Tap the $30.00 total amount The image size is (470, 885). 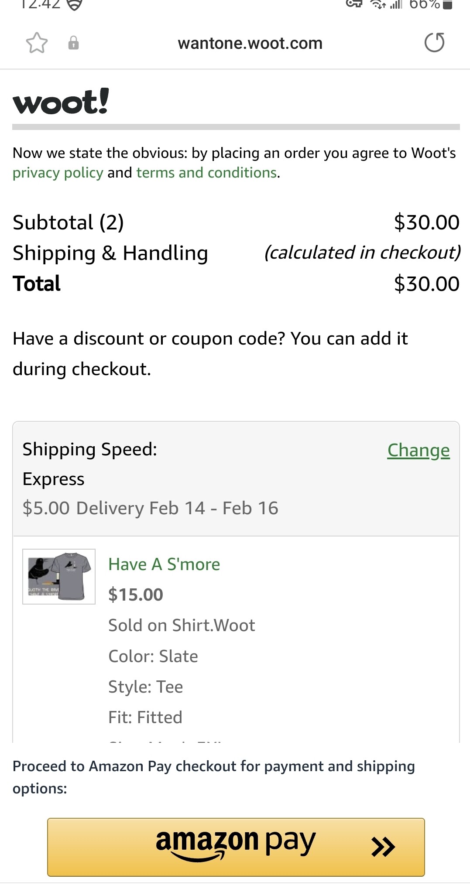(426, 284)
